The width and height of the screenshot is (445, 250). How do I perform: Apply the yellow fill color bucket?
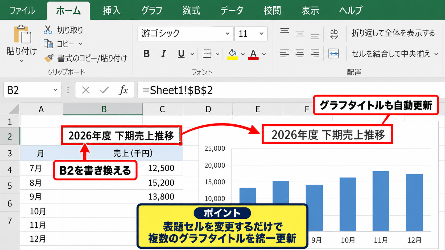coord(232,54)
